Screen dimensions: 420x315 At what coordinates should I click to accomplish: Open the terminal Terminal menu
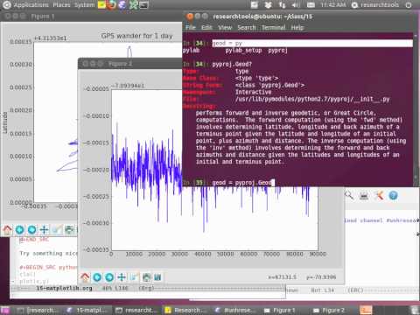tap(274, 27)
